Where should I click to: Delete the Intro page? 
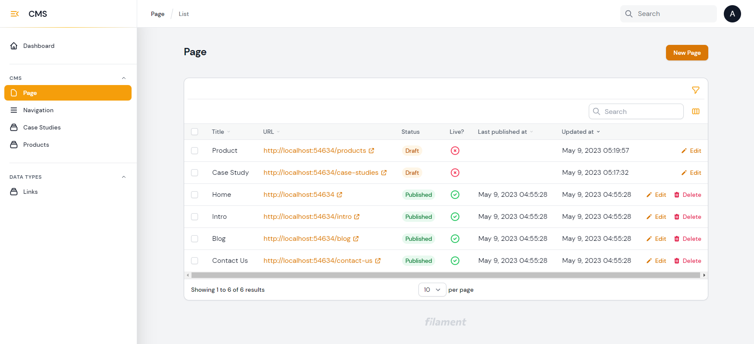pos(688,217)
